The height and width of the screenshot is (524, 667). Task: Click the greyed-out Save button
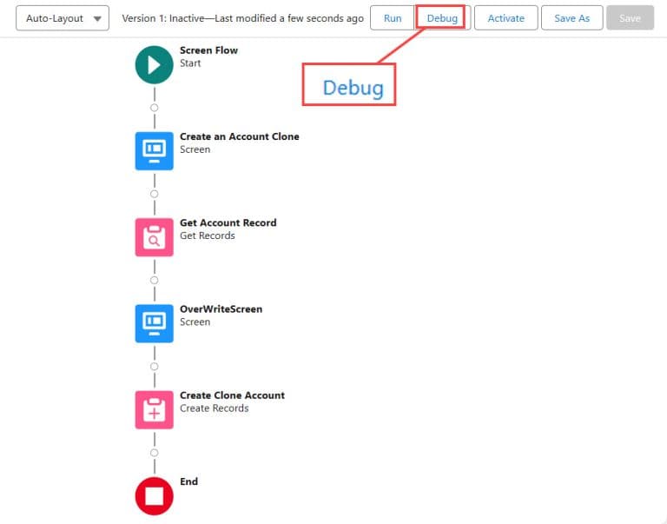630,18
